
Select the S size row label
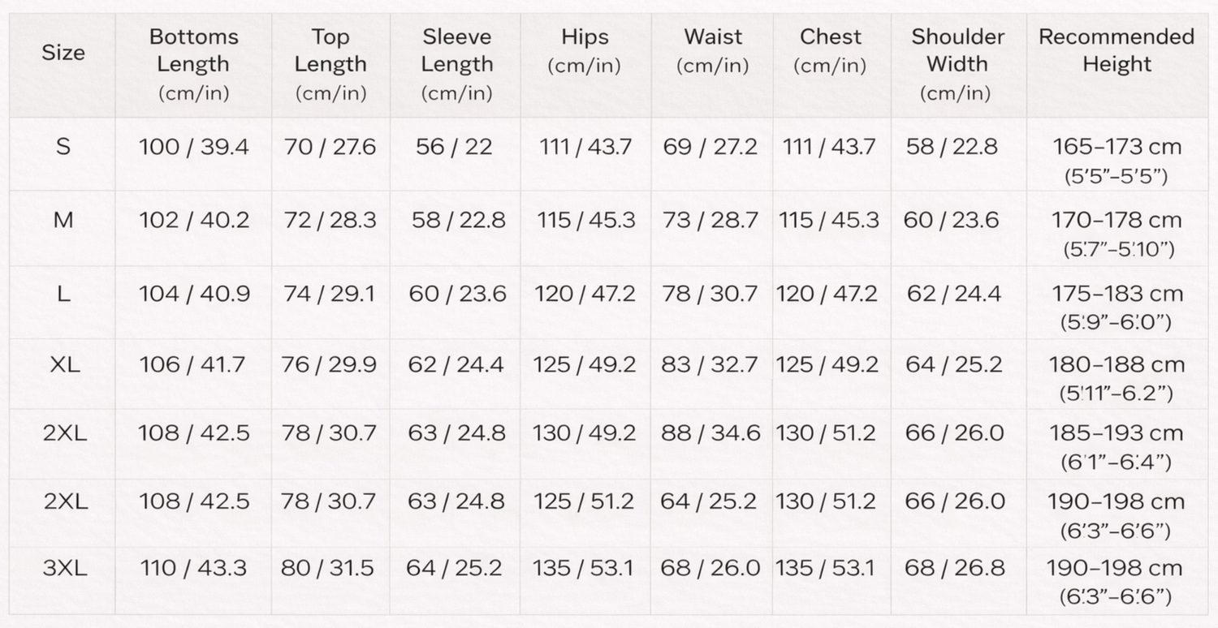63,148
